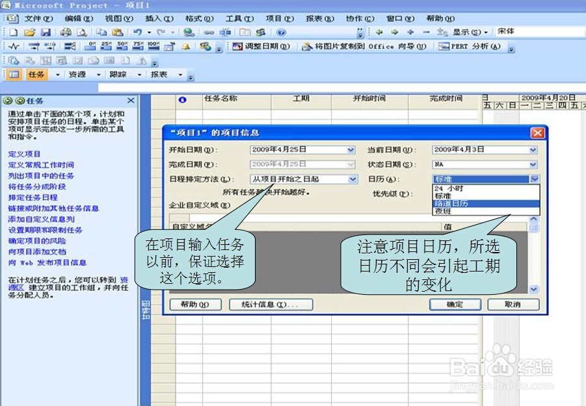This screenshot has width=586, height=406.
Task: Click the Paste clipboard icon
Action: (x=118, y=32)
